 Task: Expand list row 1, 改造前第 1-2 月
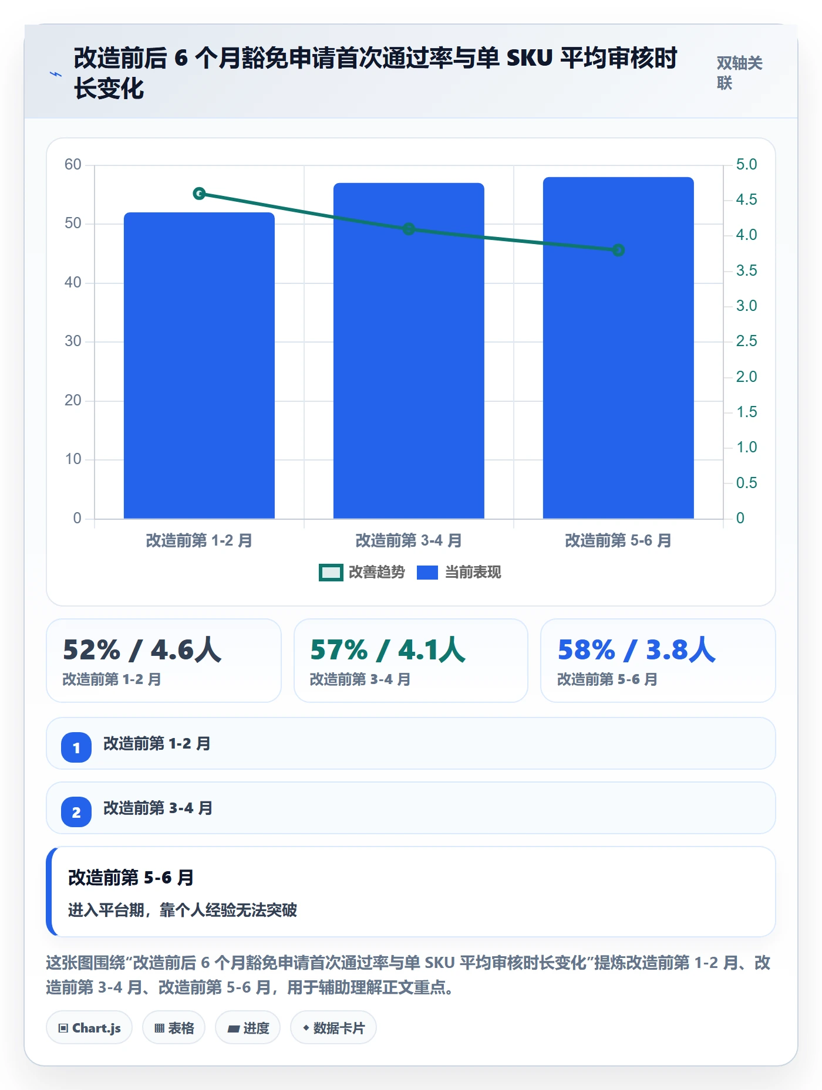[x=411, y=743]
